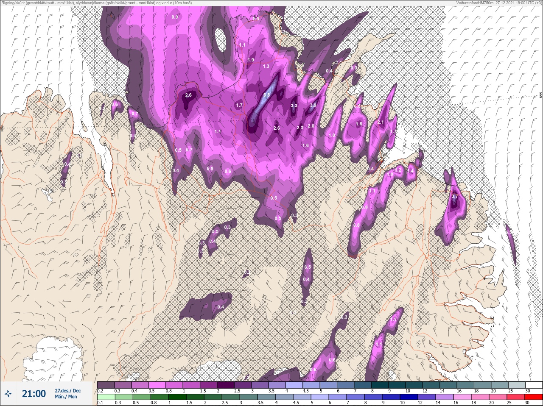
Task: Click the 3.3 precipitation value on map
Action: (x=294, y=106)
